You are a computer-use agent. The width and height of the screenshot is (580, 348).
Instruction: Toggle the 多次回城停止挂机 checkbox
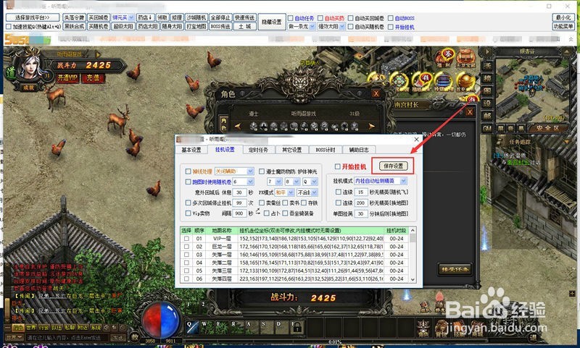tap(188, 203)
